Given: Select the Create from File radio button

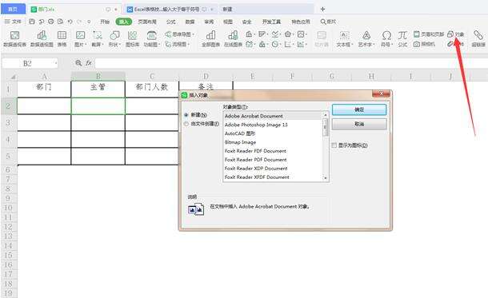Looking at the screenshot, I should pyautogui.click(x=186, y=124).
